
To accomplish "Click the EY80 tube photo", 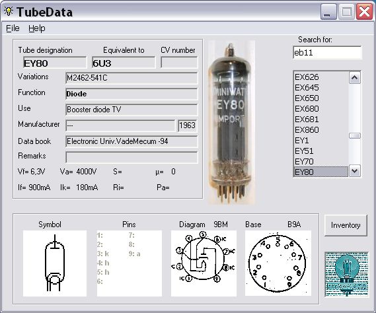I will pyautogui.click(x=231, y=123).
